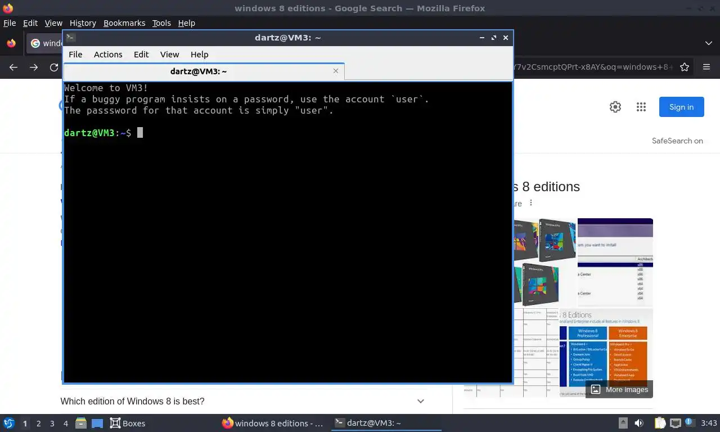Open the update notifier tray icon
Image resolution: width=720 pixels, height=432 pixels.
coord(690,423)
